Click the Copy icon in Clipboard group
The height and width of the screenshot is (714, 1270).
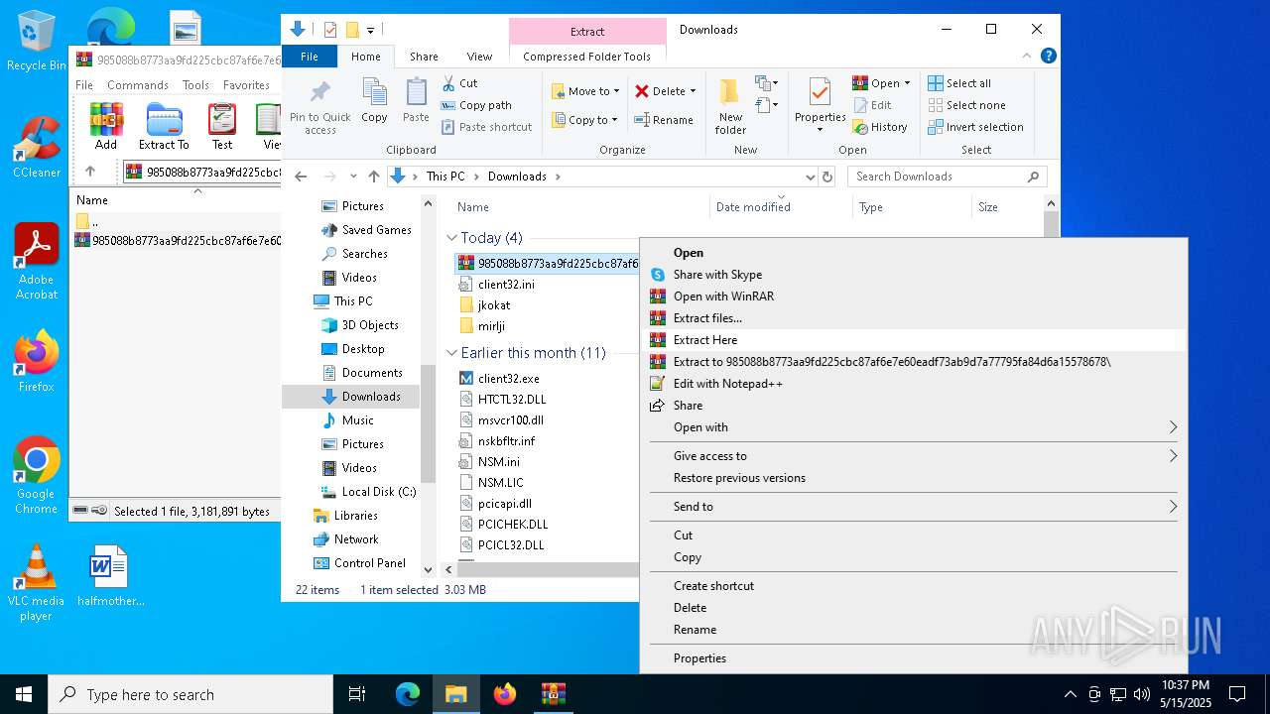point(374,93)
